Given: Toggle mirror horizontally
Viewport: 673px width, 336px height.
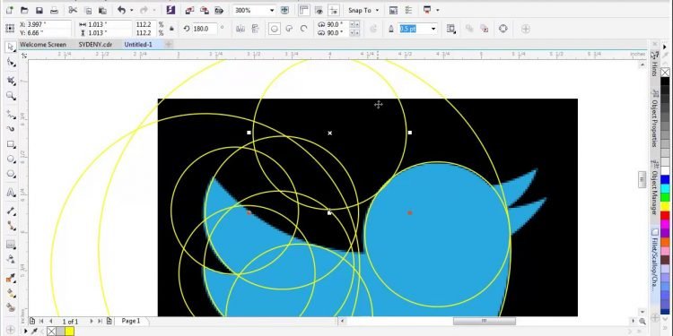Looking at the screenshot, I should (x=240, y=29).
